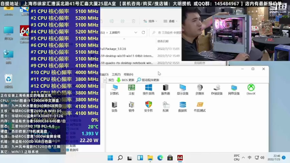Screen dimensions: 290x163
Task: Open taskbar Search
Action: point(120,158)
